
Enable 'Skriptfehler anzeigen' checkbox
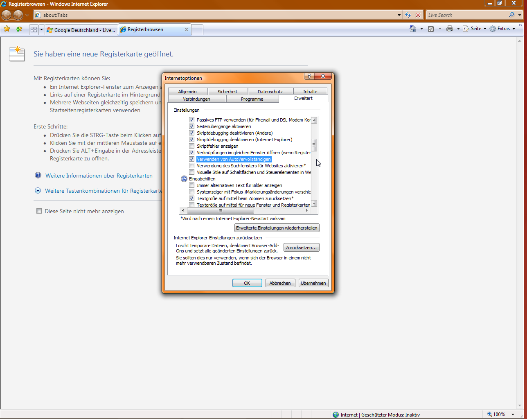click(x=191, y=146)
